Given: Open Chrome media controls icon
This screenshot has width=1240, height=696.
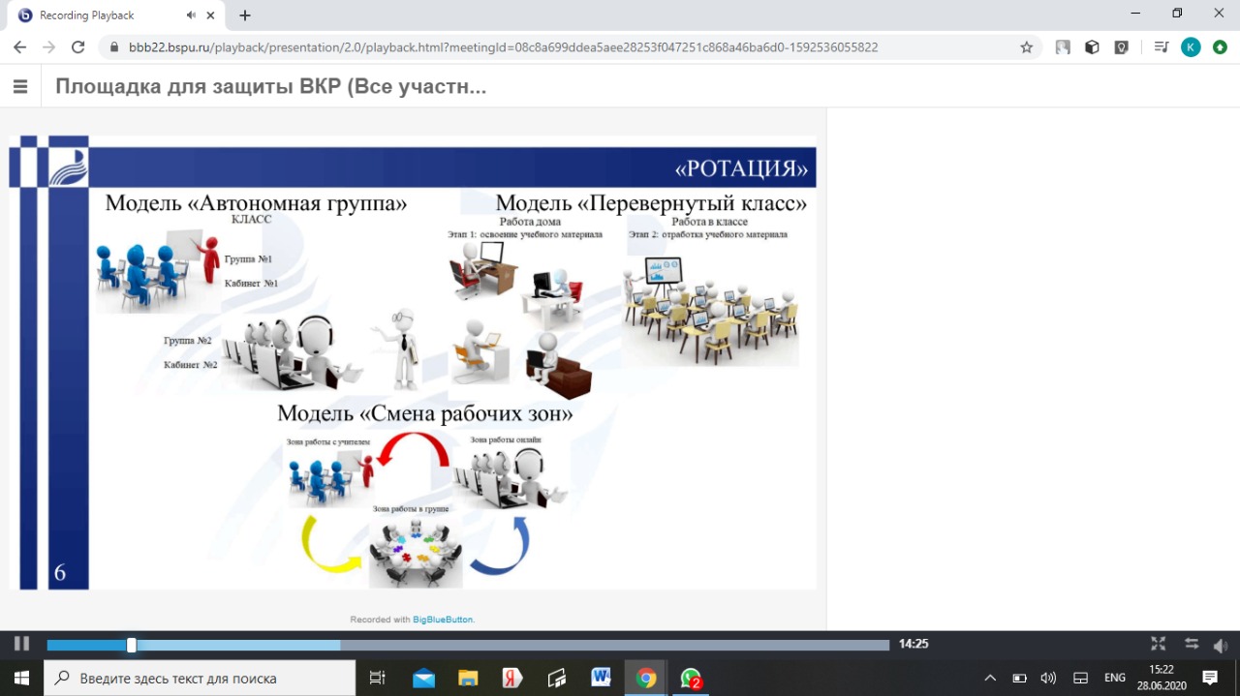Looking at the screenshot, I should [x=1162, y=46].
